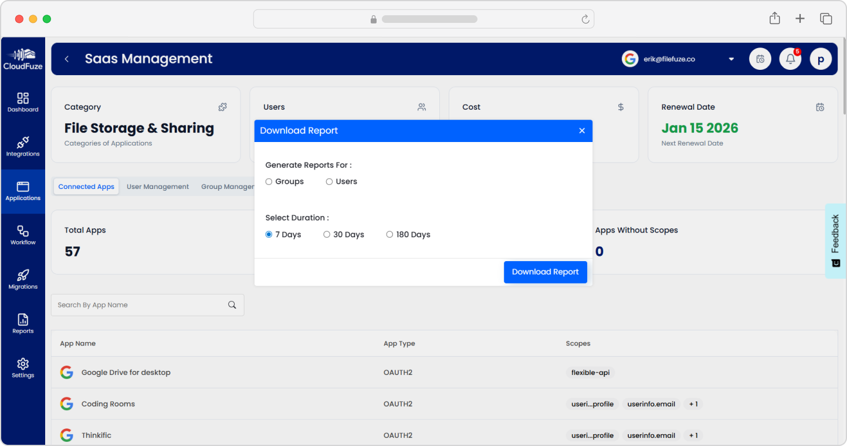
Task: View the Reports section from sidebar
Action: pos(23,322)
